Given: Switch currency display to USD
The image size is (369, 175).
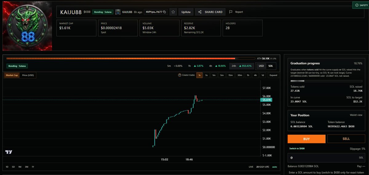Looking at the screenshot, I should click(x=261, y=66).
